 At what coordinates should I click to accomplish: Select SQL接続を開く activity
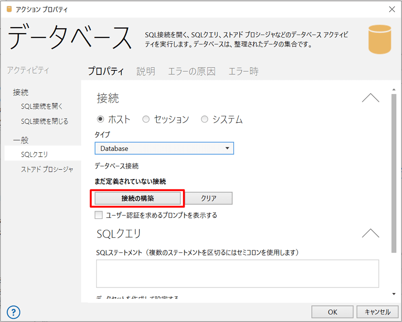coord(42,106)
